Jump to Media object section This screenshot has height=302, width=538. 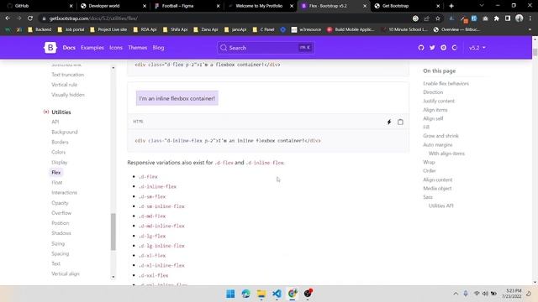tap(437, 188)
